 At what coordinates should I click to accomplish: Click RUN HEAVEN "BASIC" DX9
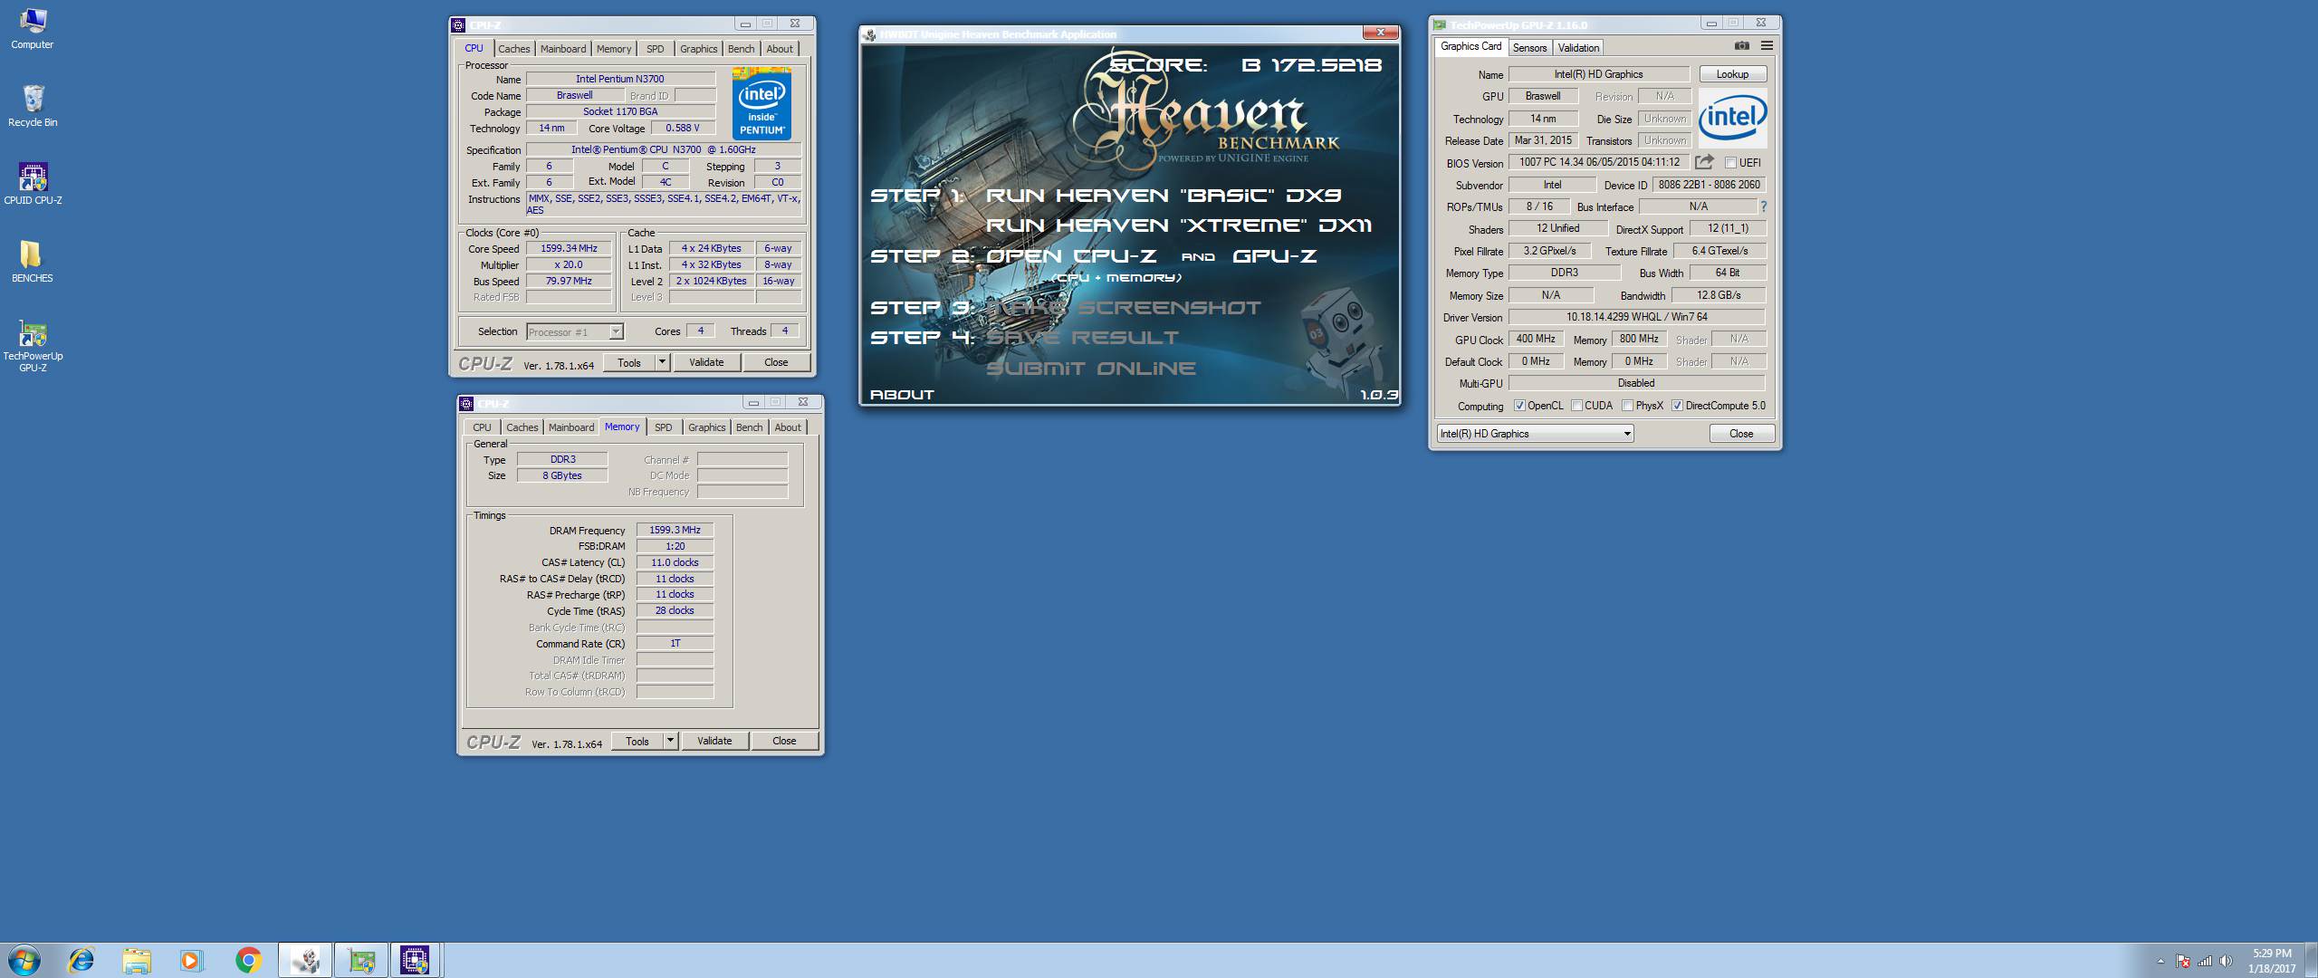[1164, 195]
